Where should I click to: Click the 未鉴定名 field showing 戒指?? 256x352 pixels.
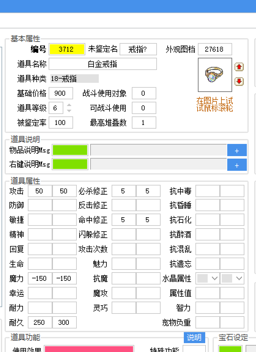pyautogui.click(x=138, y=49)
